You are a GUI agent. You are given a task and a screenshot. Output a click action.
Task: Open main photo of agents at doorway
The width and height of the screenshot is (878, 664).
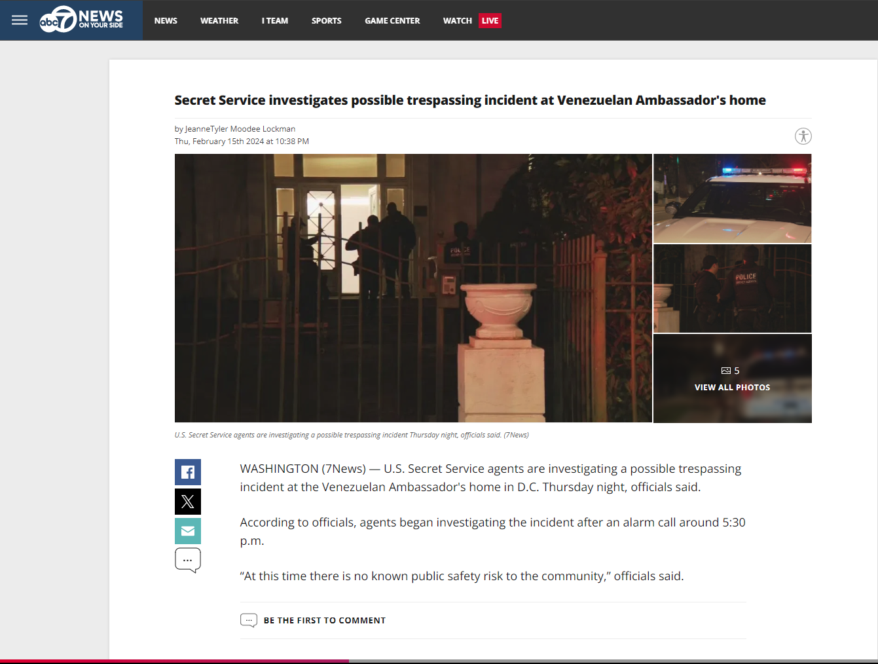coord(413,288)
